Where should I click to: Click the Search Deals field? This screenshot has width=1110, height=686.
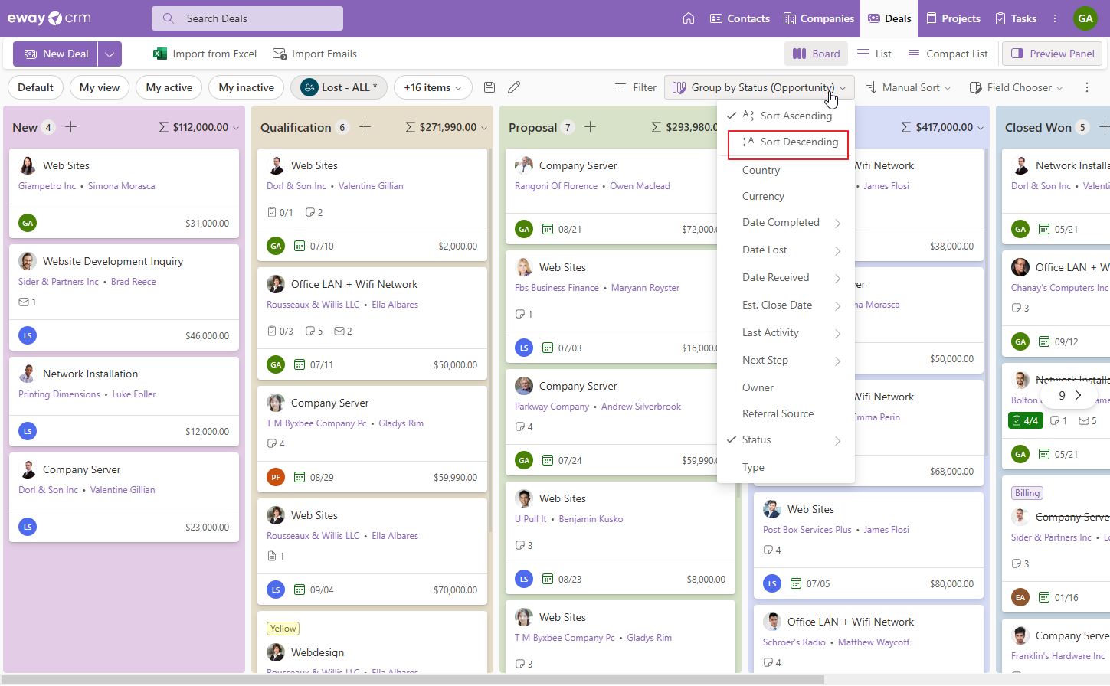247,18
